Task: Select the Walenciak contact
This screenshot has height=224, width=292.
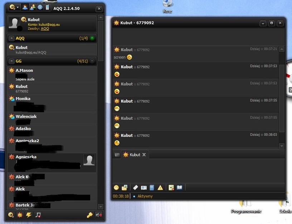Action: point(52,119)
